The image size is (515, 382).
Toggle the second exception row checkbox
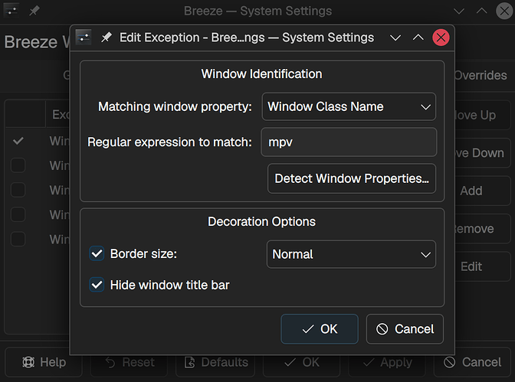tap(18, 165)
